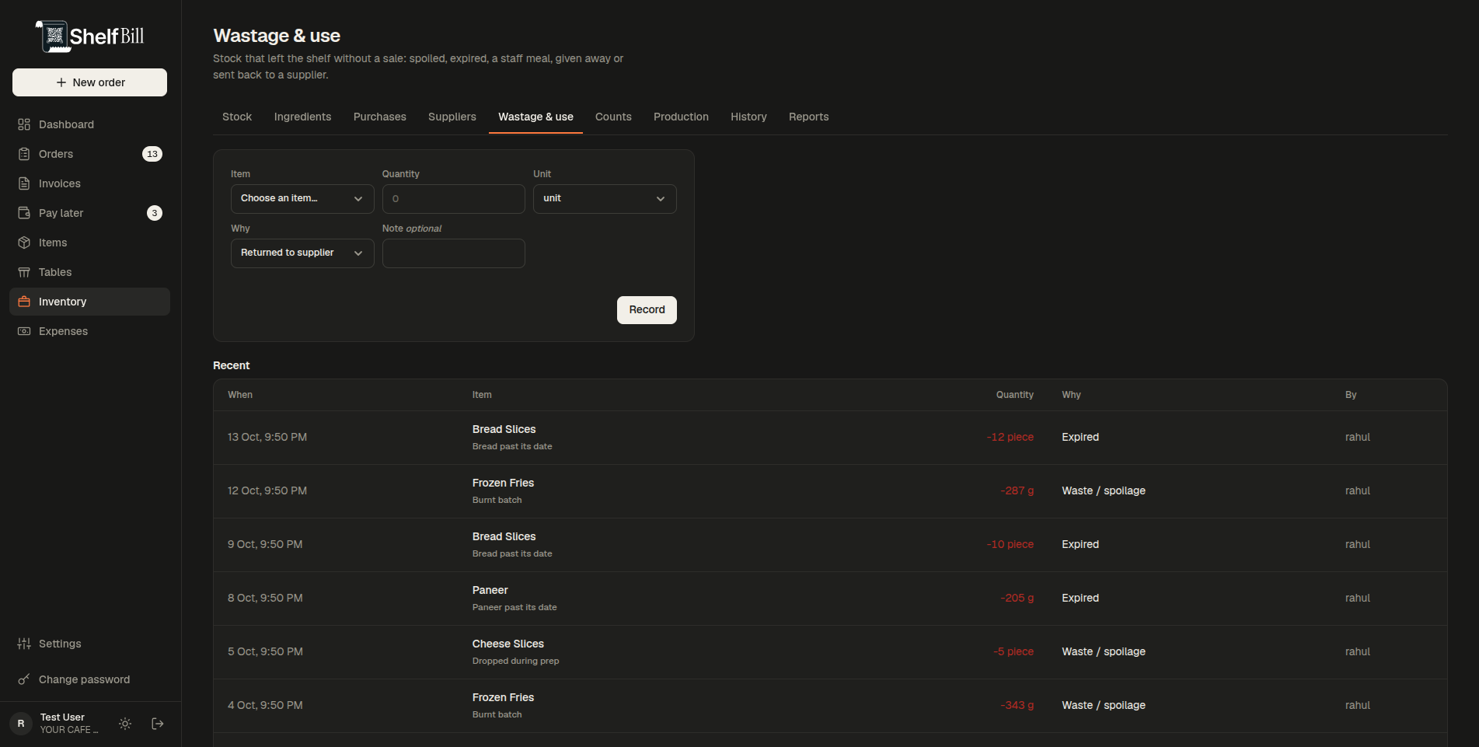Open Dashboard from sidebar icon

24,124
